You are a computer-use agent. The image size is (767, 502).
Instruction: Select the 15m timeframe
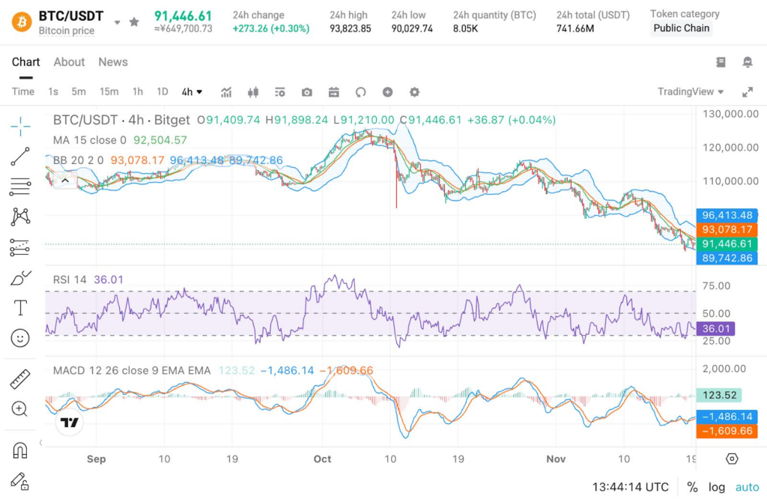pyautogui.click(x=109, y=91)
